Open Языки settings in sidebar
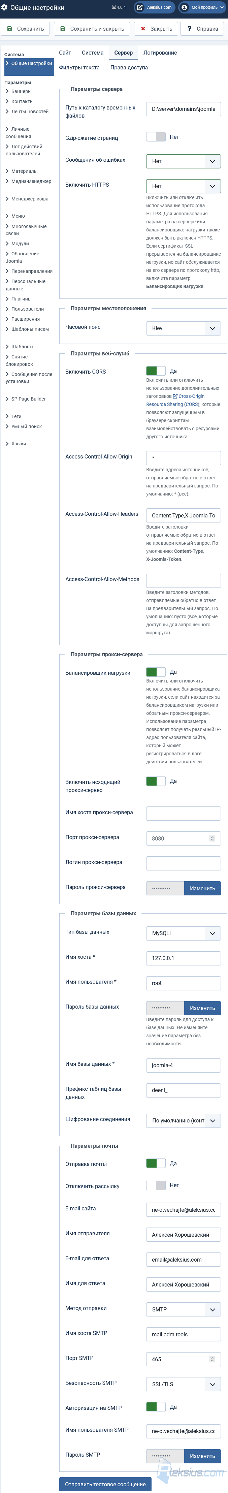 pos(19,444)
